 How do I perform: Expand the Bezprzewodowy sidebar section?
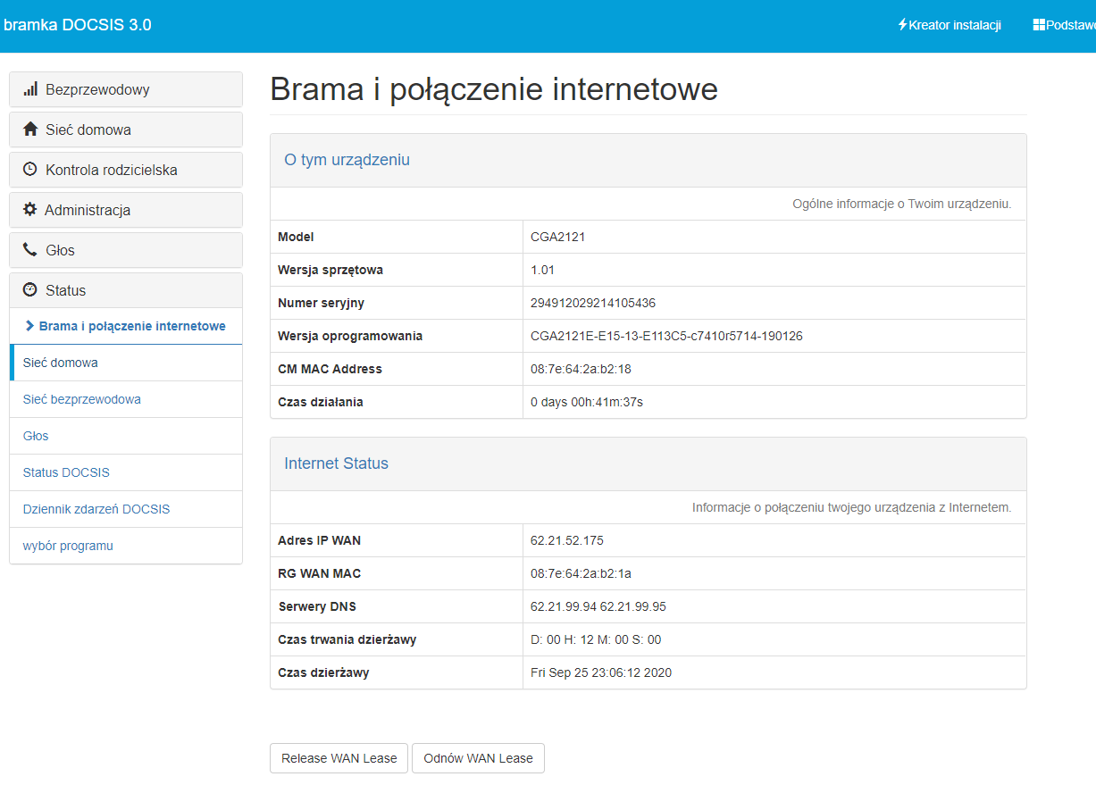click(125, 89)
